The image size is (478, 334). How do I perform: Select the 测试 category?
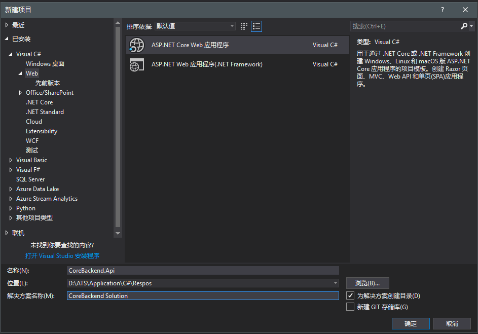click(x=32, y=151)
